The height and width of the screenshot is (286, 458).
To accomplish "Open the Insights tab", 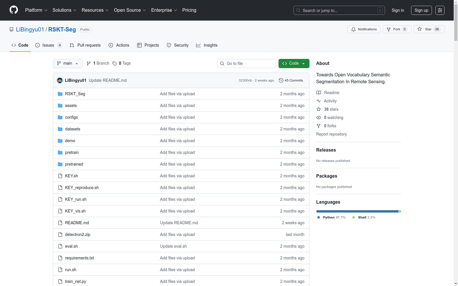I will point(207,45).
